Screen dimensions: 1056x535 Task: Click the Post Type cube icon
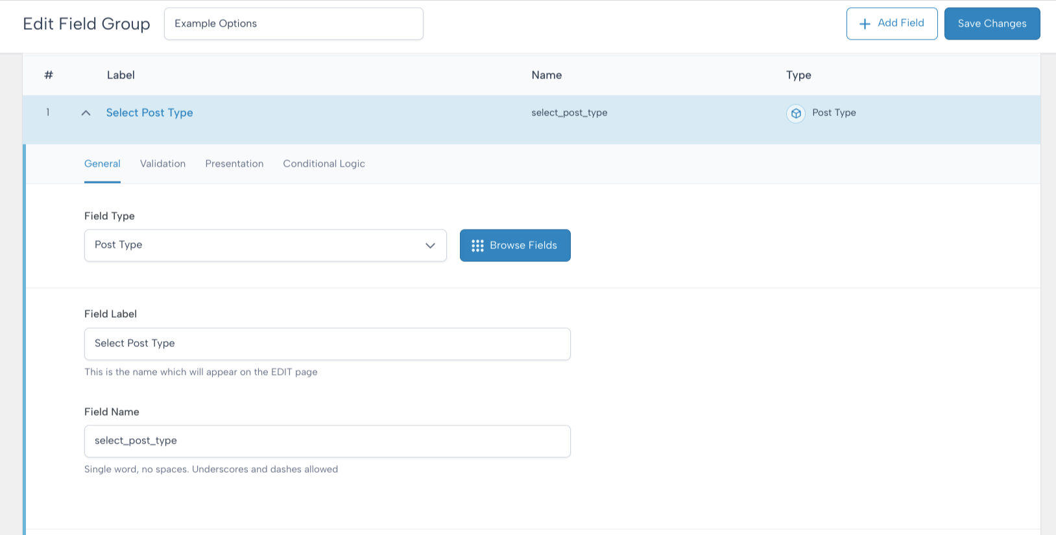click(796, 113)
